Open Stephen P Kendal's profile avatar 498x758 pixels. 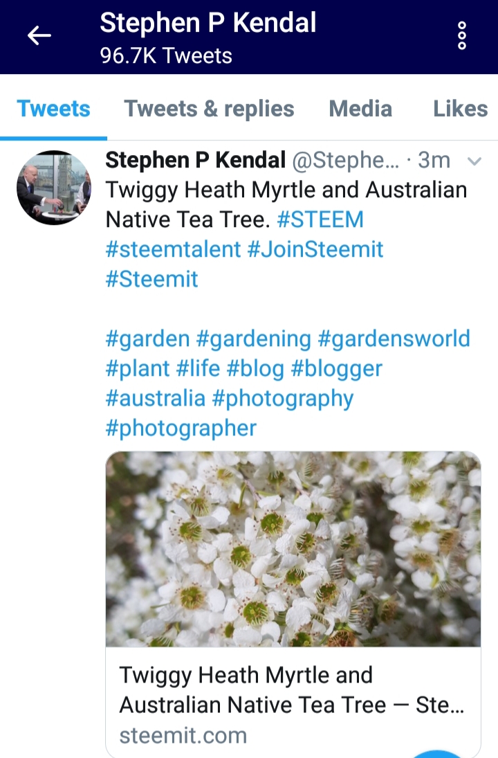(54, 188)
